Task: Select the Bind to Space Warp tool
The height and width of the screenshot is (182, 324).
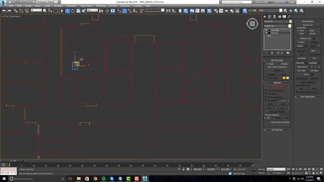Action: pos(27,11)
